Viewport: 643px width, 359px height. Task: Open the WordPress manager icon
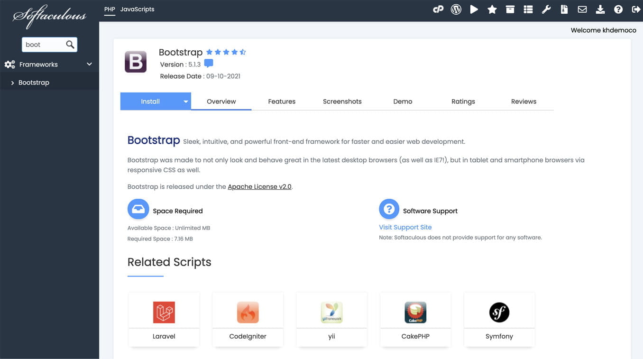(456, 9)
